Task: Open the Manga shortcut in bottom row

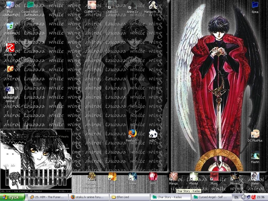Action: (173, 178)
